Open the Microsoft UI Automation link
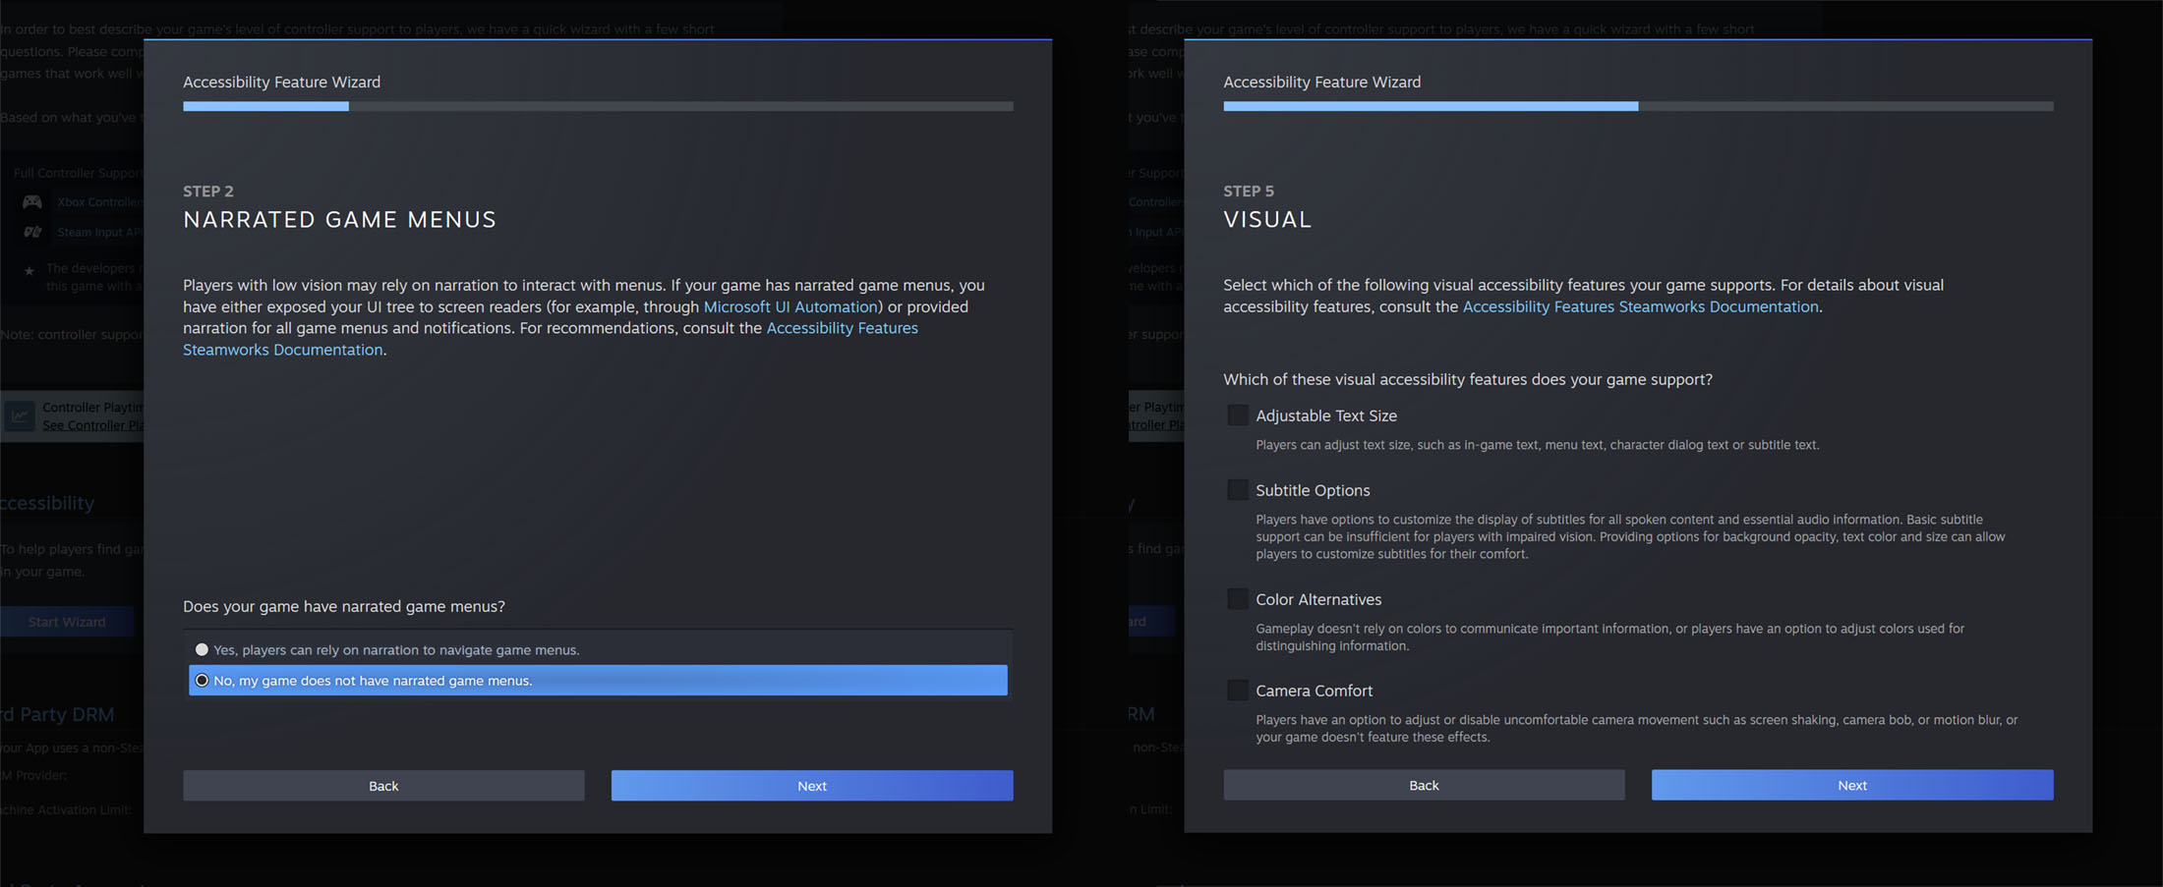The image size is (2163, 887). pos(790,307)
